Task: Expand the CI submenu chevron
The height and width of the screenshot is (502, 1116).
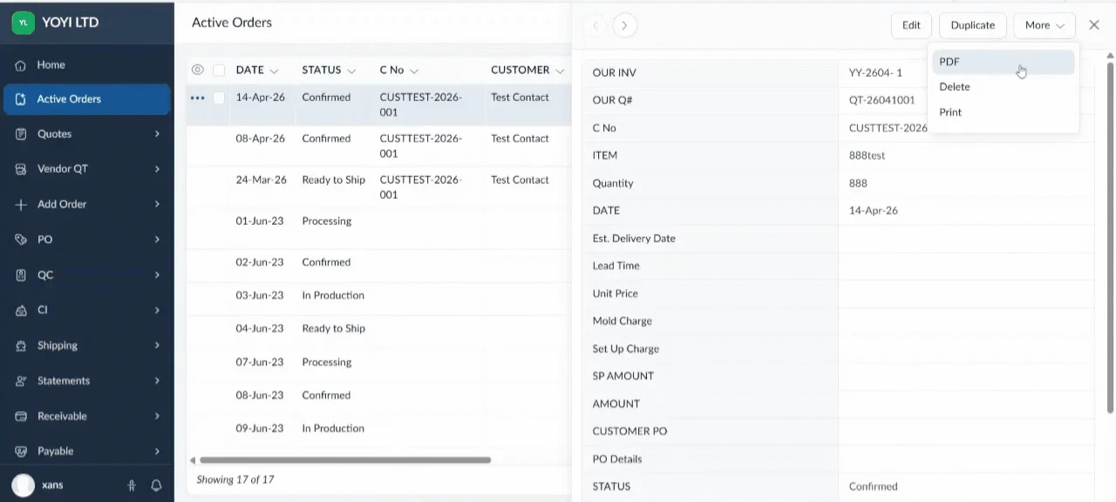Action: (158, 310)
